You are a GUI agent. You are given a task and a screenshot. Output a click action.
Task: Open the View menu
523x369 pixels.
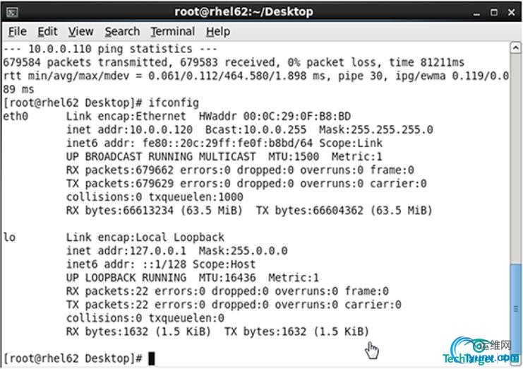pyautogui.click(x=80, y=31)
